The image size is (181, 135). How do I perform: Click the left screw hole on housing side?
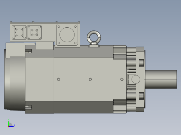point(59,79)
